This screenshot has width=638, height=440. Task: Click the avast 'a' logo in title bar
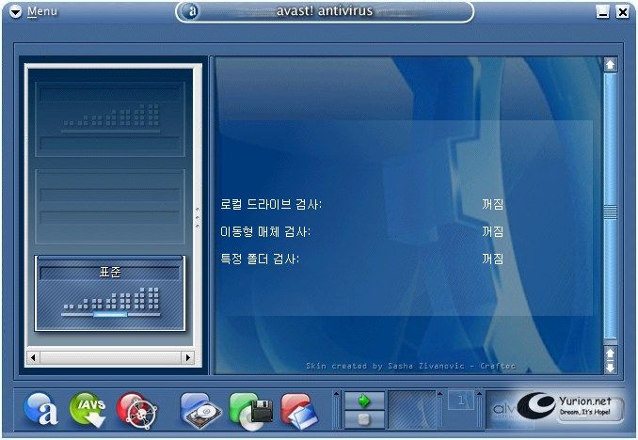tap(192, 11)
